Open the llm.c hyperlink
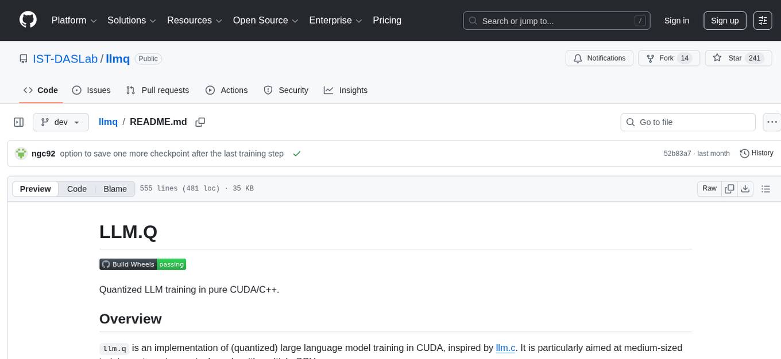Screen dimensions: 781x359 coord(505,348)
